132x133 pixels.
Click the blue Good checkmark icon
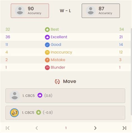(x=47, y=45)
